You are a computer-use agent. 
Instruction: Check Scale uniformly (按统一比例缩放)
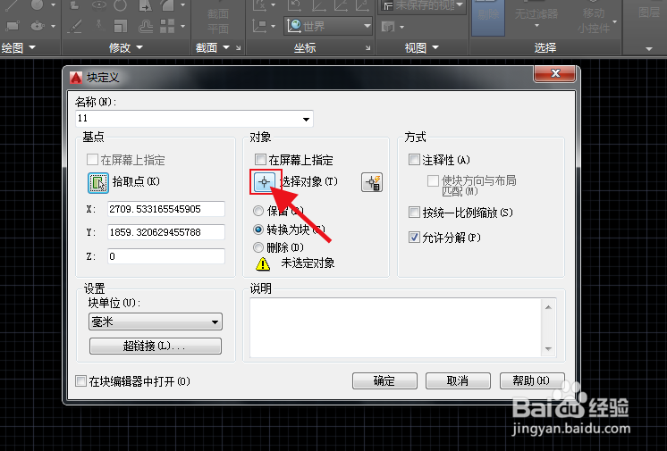coord(414,213)
